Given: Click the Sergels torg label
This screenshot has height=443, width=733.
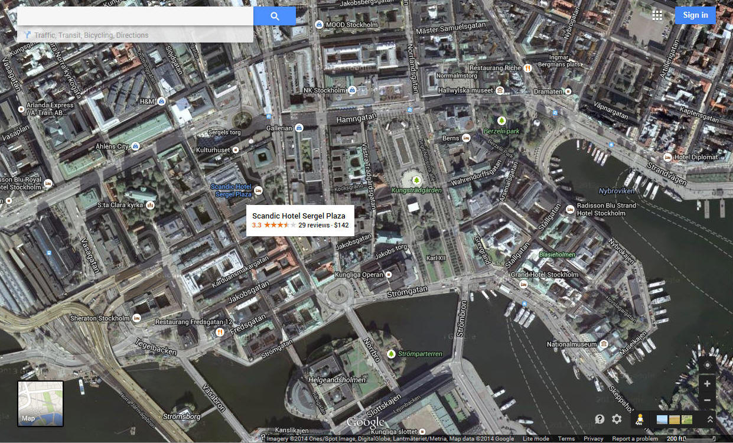Looking at the screenshot, I should [224, 132].
